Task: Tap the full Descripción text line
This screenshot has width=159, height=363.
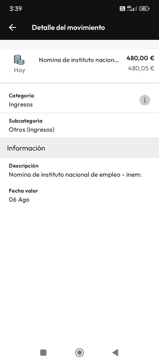Action: click(75, 174)
